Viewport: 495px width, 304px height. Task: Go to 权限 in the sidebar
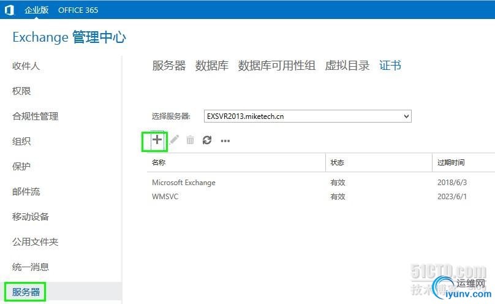click(x=21, y=91)
